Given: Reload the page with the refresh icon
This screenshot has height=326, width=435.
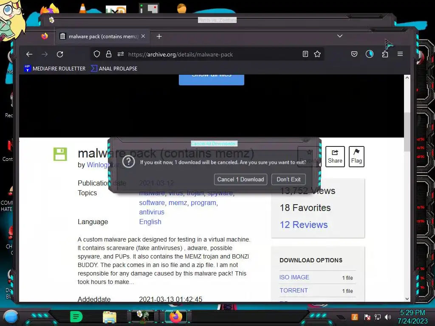Looking at the screenshot, I should (60, 54).
